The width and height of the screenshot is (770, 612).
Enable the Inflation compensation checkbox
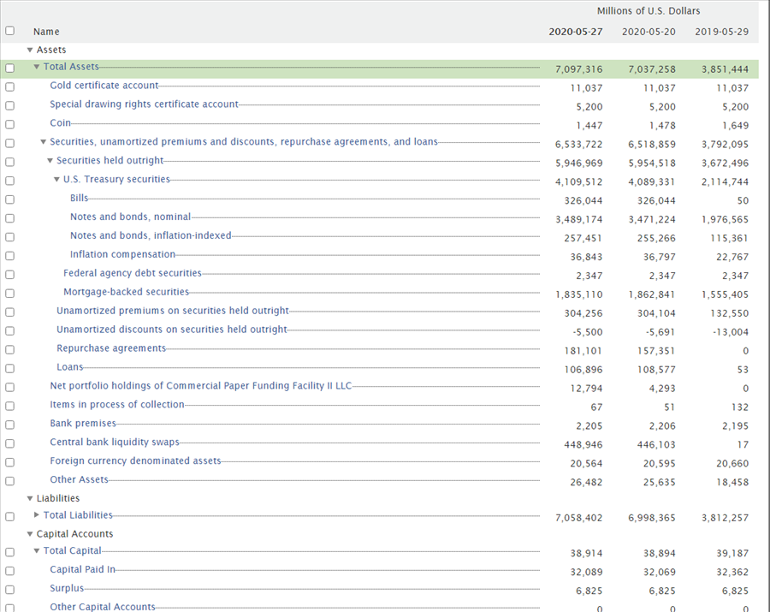9,256
